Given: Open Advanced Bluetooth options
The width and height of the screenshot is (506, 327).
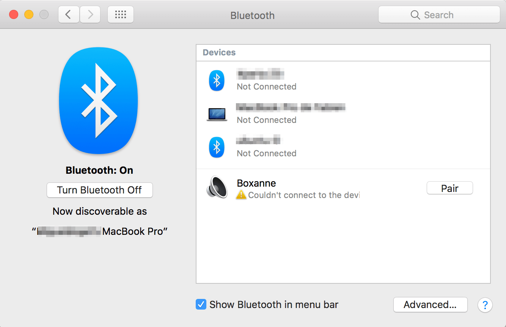Looking at the screenshot, I should point(431,305).
